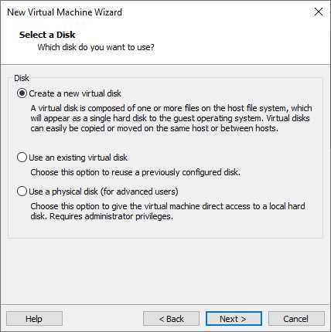
Task: Click 'reuse a previously configured disk' description text
Action: pyautogui.click(x=176, y=172)
